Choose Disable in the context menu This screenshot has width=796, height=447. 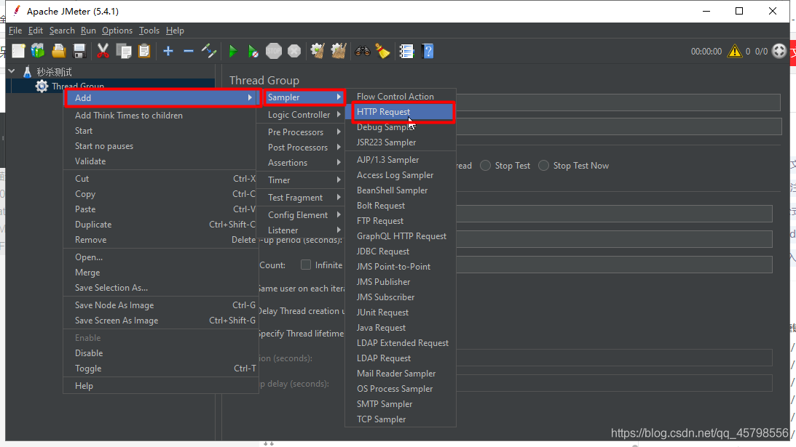[161, 353]
